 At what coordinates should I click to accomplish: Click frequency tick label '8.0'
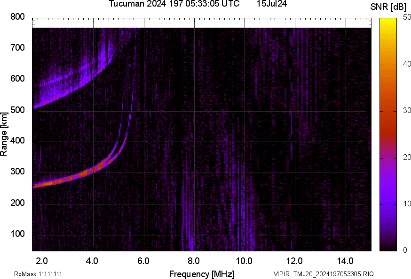click(x=194, y=261)
